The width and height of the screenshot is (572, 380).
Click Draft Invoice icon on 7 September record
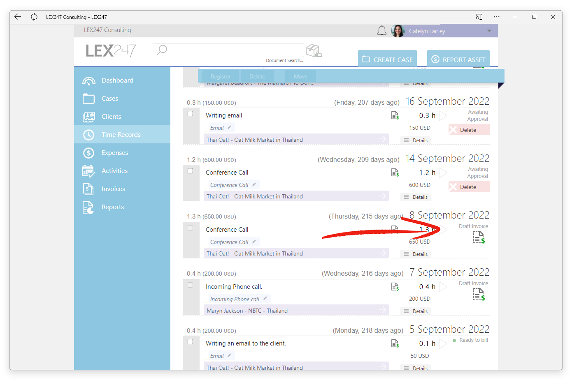[x=479, y=295]
